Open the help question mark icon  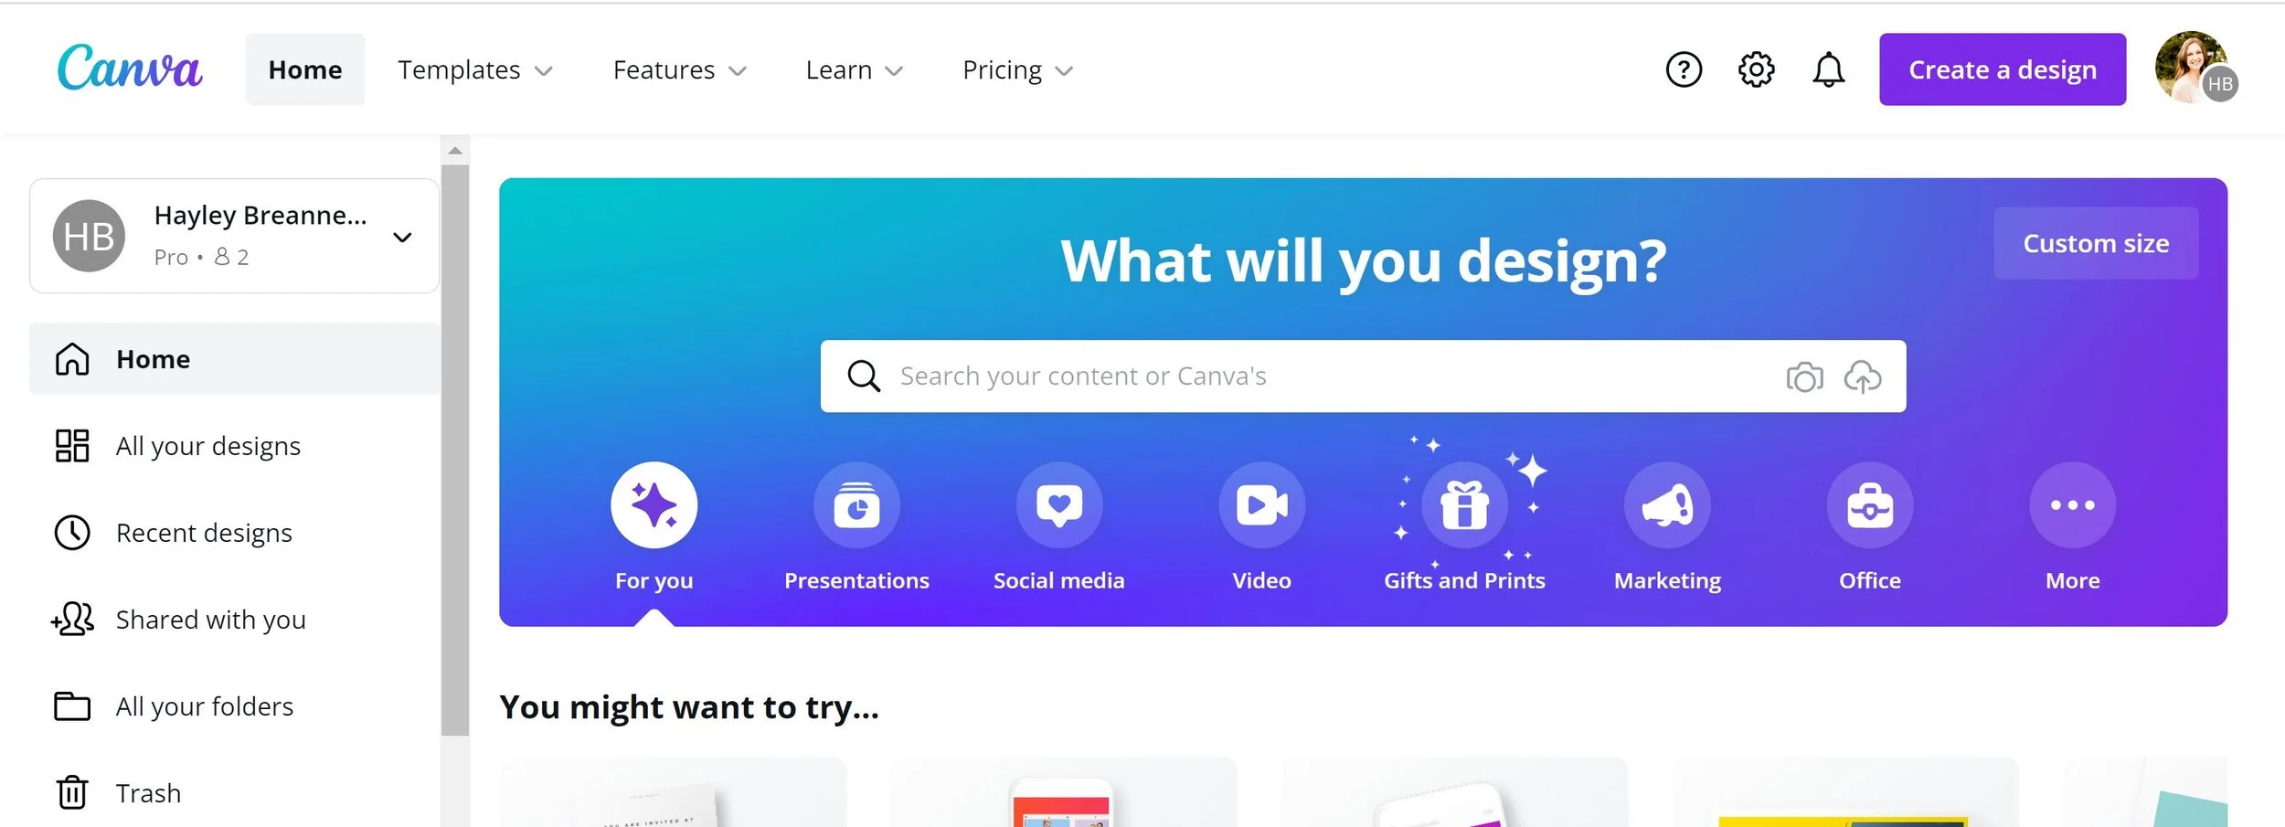(x=1684, y=69)
